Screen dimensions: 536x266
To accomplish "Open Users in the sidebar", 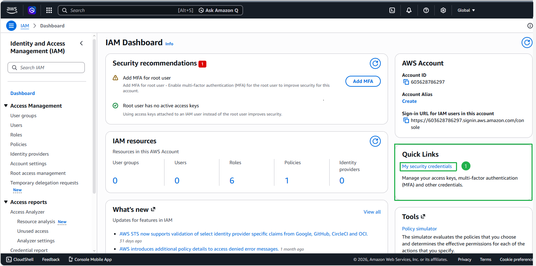I will coord(16,125).
